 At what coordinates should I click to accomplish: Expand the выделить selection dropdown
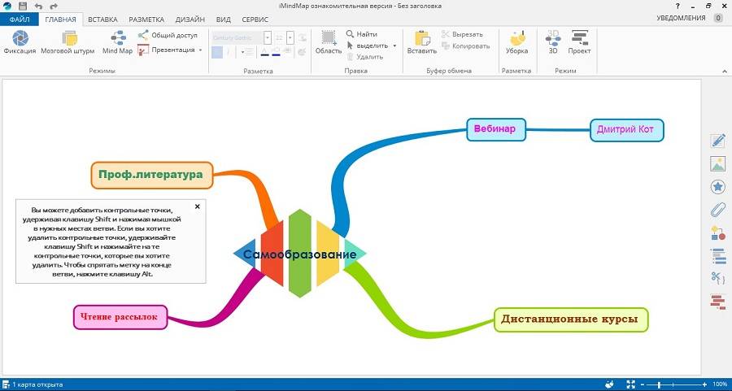394,46
